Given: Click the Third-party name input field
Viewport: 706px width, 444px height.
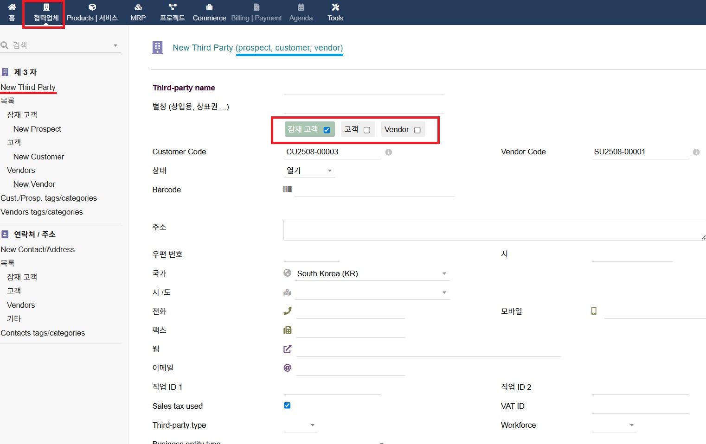Looking at the screenshot, I should point(364,88).
